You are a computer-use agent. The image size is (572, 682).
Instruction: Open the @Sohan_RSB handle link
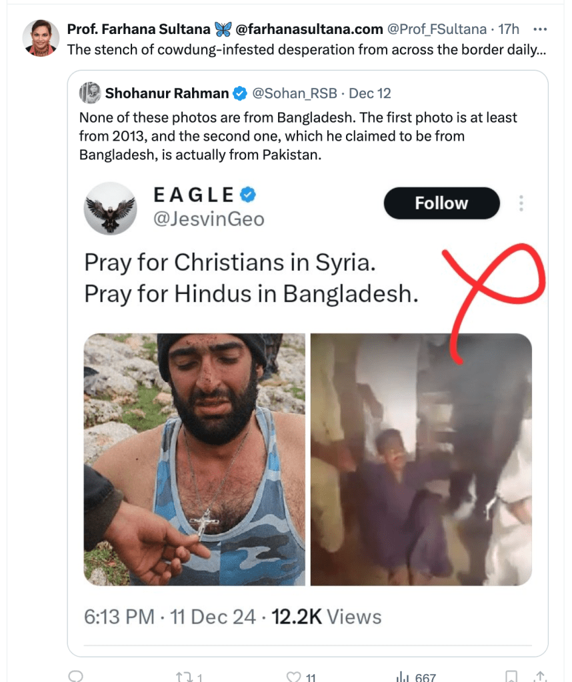pyautogui.click(x=294, y=93)
